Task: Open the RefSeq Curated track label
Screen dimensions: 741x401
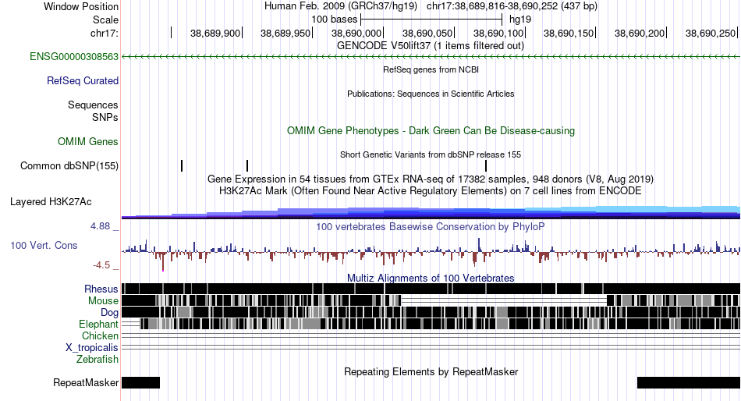Action: click(82, 81)
